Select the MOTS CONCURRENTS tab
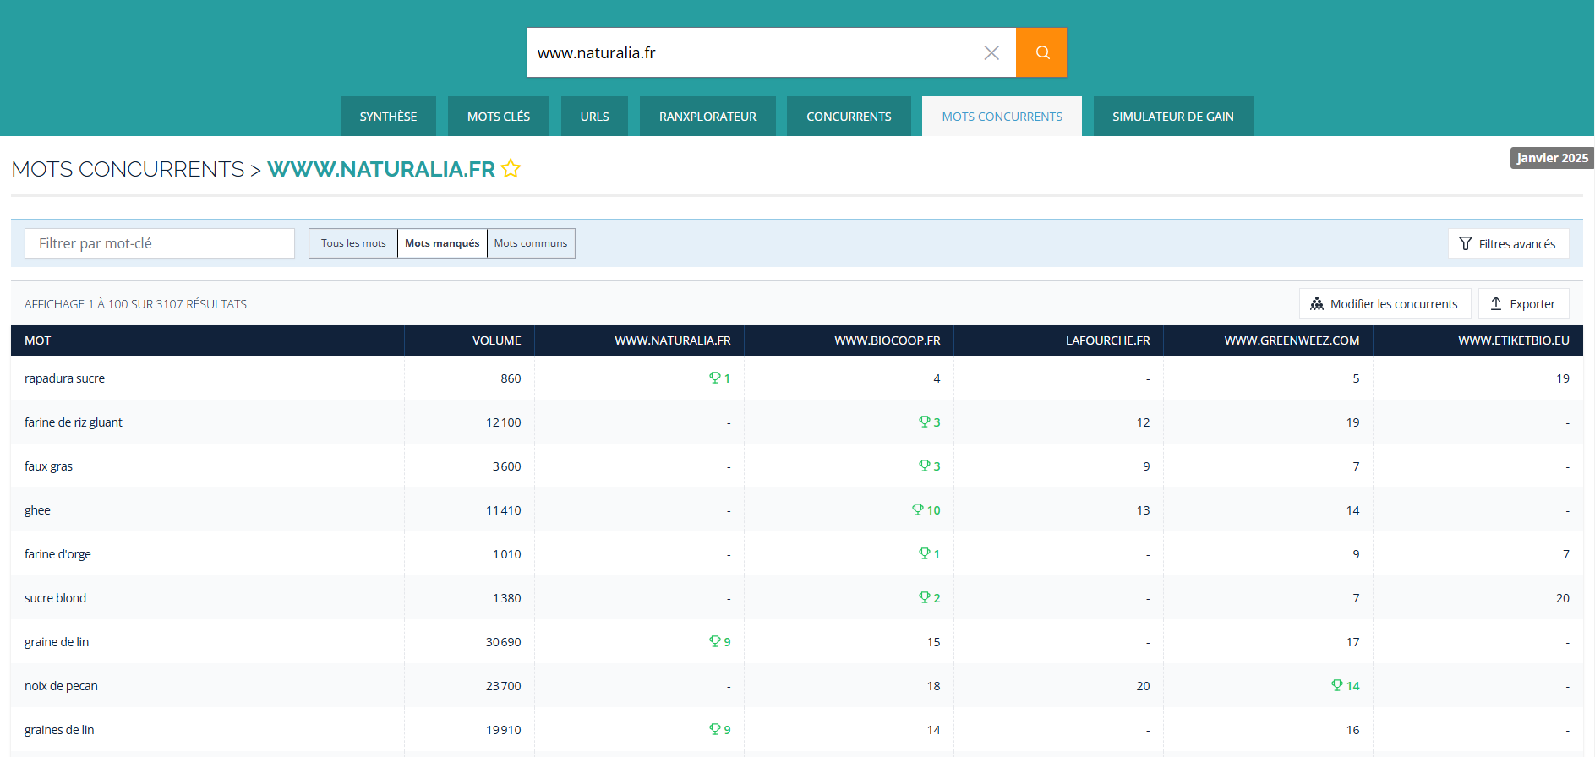 tap(1002, 117)
